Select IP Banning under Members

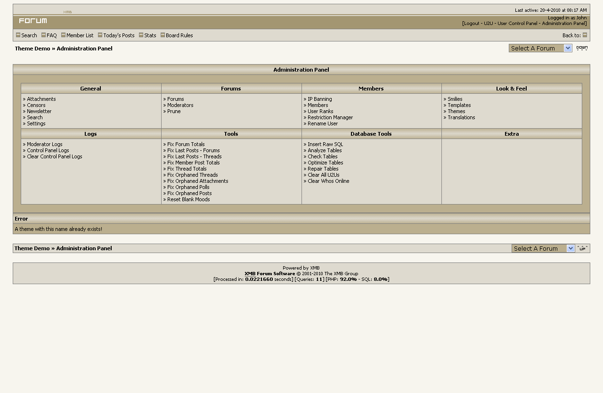[319, 99]
